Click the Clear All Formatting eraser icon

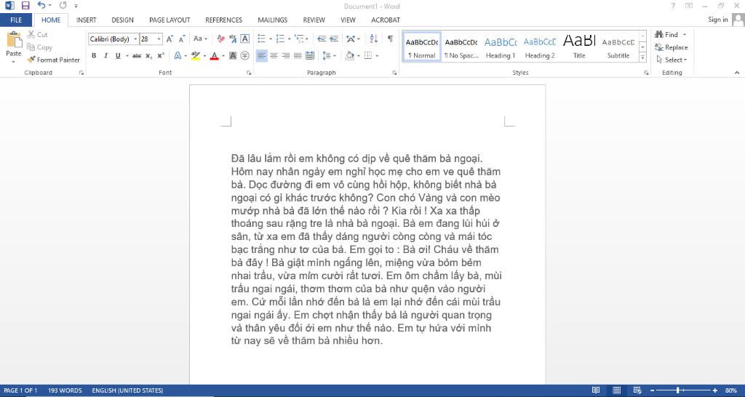(221, 39)
